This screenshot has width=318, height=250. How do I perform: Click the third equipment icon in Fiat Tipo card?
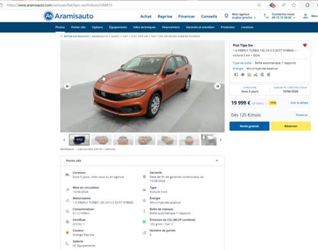pyautogui.click(x=249, y=74)
